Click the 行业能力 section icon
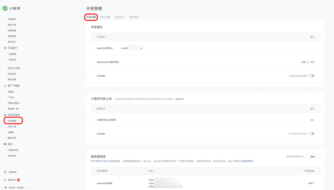Screen dimensions: 334x190 [x=5, y=48]
